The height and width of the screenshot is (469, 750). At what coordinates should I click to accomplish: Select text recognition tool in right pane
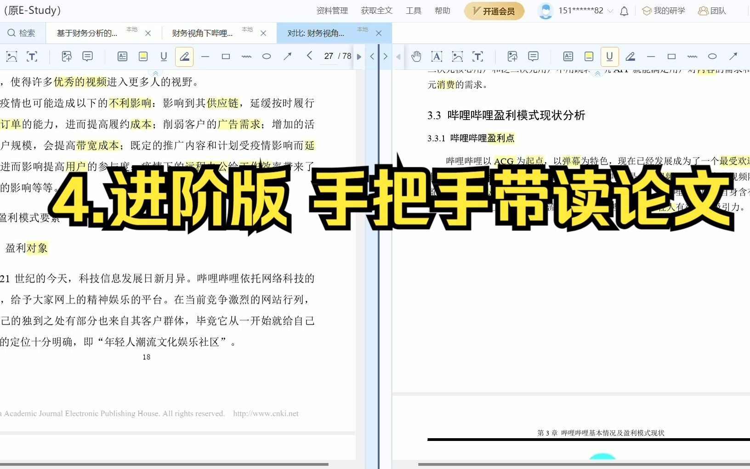tap(478, 57)
